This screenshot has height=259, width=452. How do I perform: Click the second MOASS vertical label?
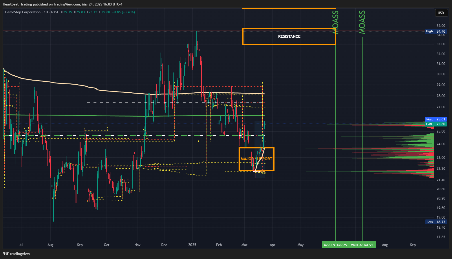click(362, 22)
